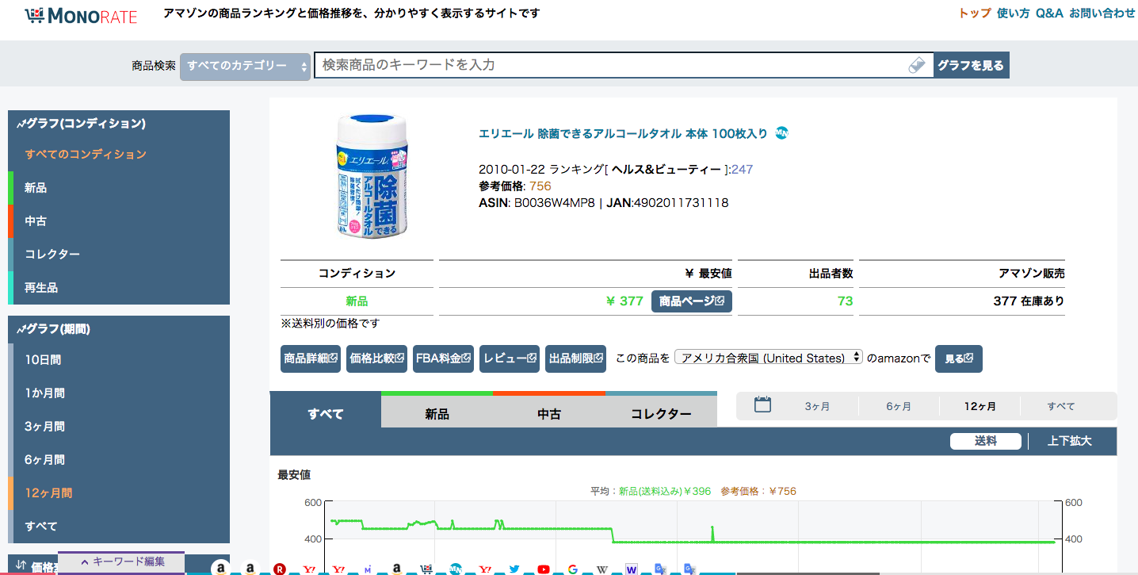
Task: Open the アメリカ合衆国 country dropdown
Action: coord(769,358)
